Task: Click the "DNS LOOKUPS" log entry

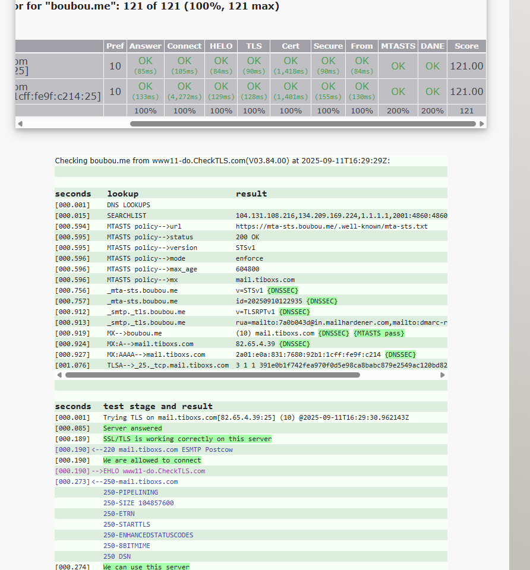Action: coord(128,205)
